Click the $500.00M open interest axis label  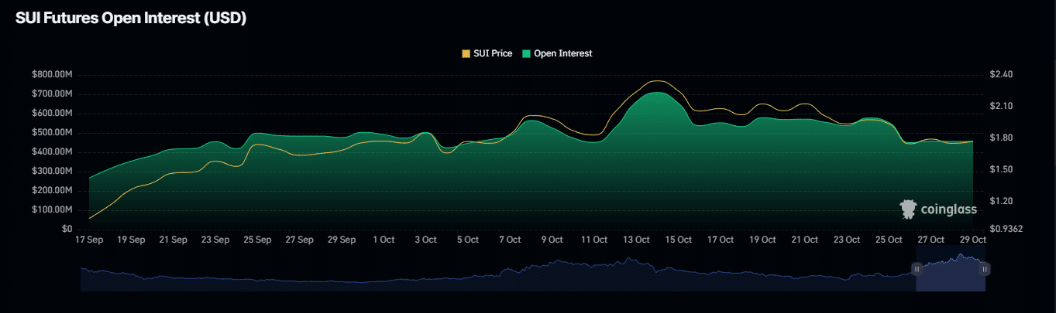pos(51,133)
